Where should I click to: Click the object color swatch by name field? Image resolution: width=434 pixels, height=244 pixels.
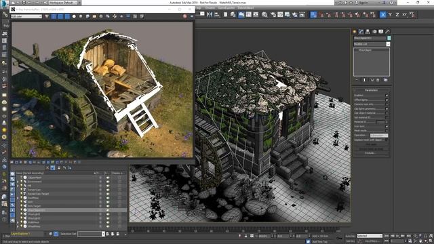click(389, 38)
